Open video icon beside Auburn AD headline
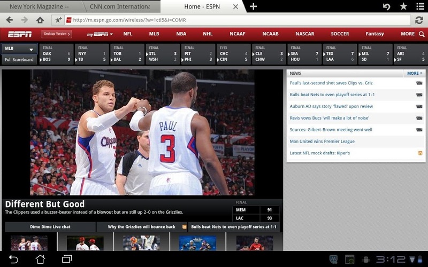Image resolution: width=428 pixels, height=267 pixels. click(419, 106)
